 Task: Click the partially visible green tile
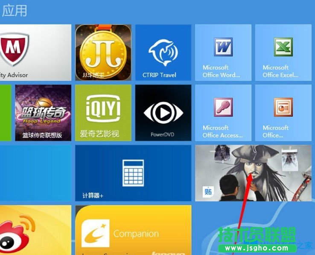[6, 113]
